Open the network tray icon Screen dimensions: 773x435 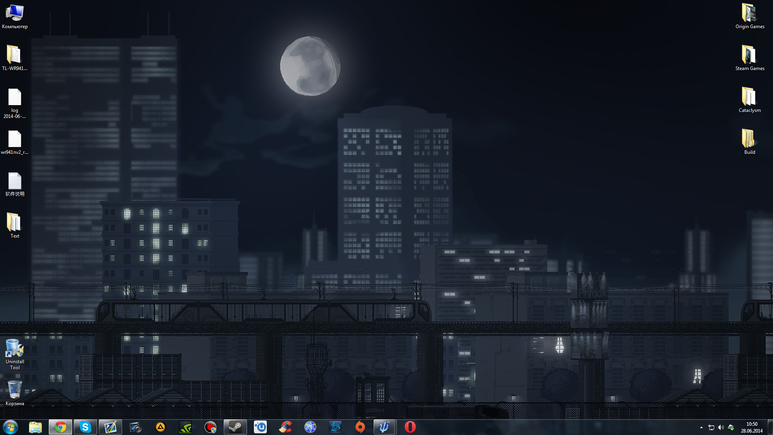point(711,427)
